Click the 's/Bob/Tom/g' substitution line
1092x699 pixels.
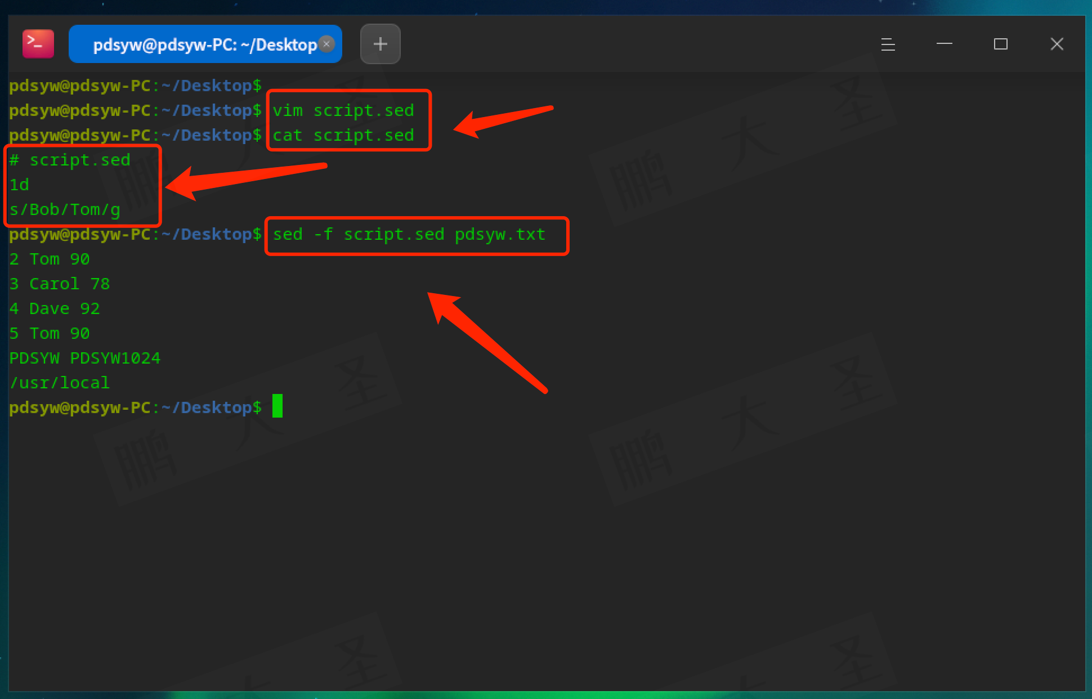(x=65, y=209)
